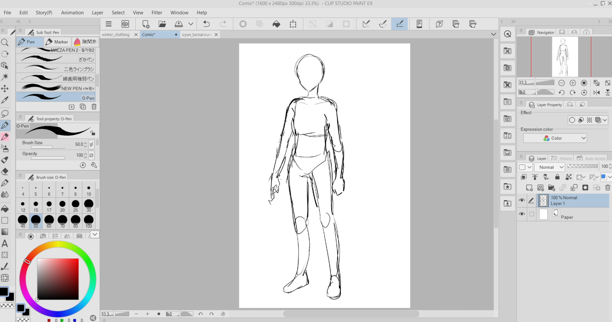612x322 pixels.
Task: Toggle visibility of the Paper layer
Action: point(521,214)
